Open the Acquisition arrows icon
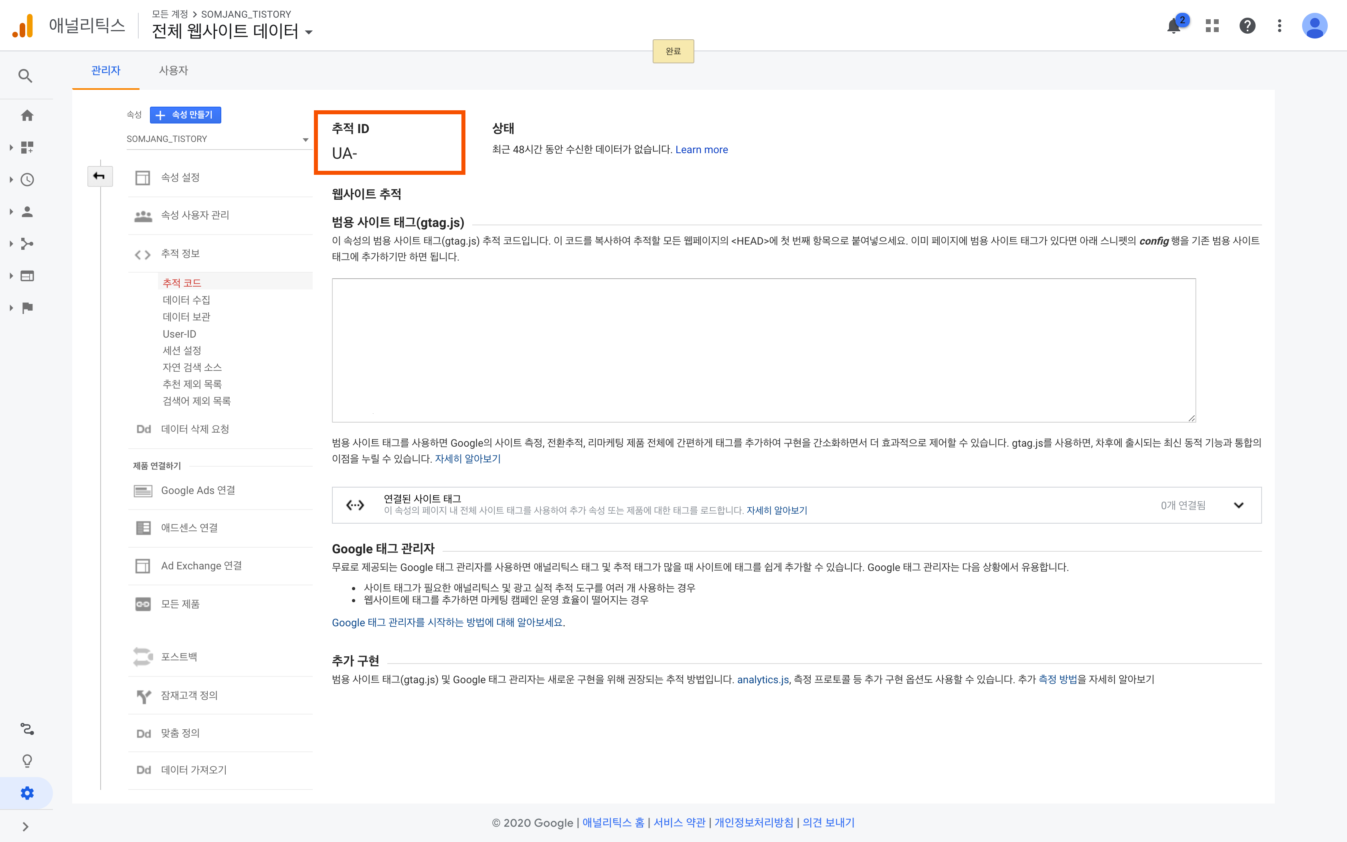Screen dimensions: 1347x842 [x=27, y=244]
